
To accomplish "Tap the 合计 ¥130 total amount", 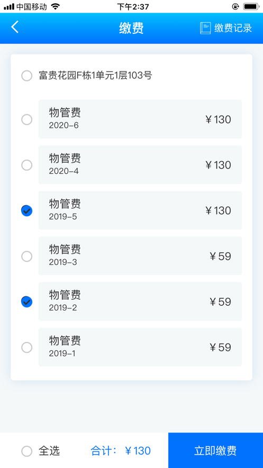I will click(121, 451).
